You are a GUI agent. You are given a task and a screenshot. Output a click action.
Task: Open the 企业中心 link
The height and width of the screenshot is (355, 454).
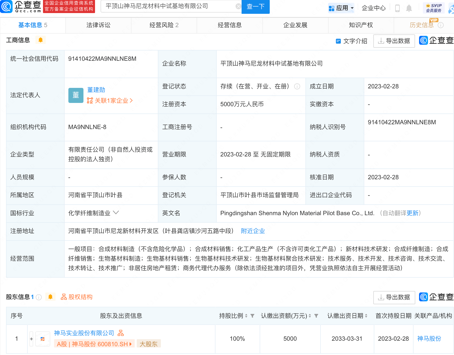click(374, 8)
